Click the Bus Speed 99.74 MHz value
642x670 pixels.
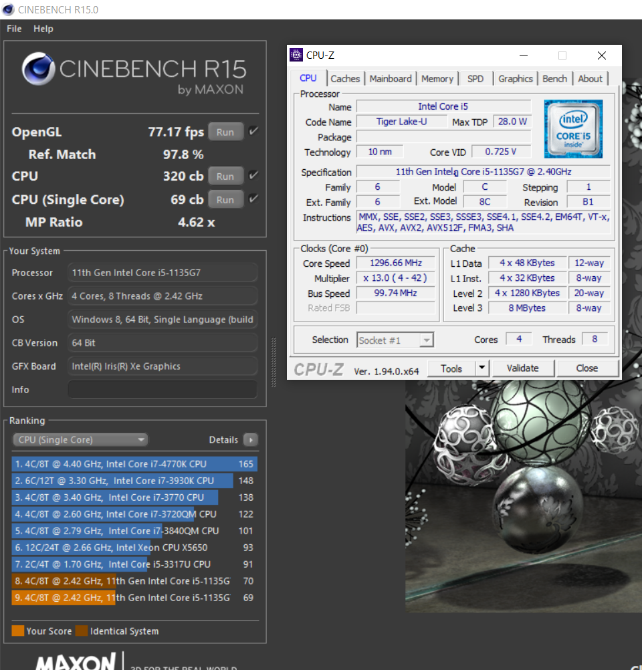click(x=396, y=293)
